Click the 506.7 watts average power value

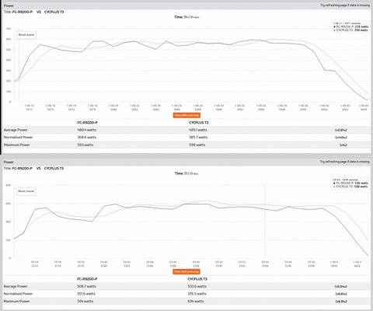coord(86,286)
